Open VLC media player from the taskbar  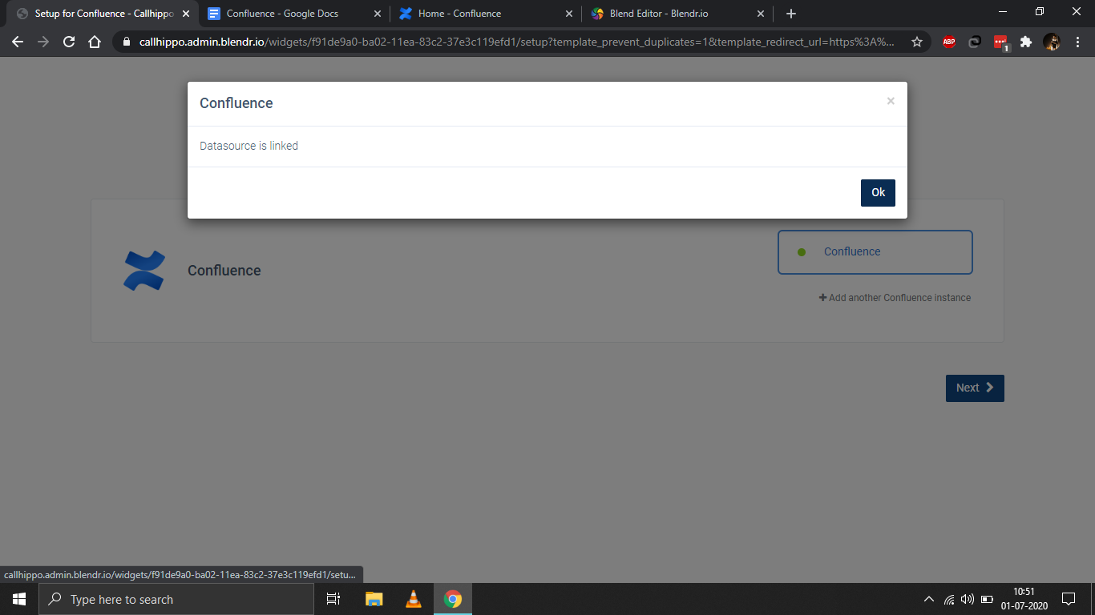click(x=414, y=599)
